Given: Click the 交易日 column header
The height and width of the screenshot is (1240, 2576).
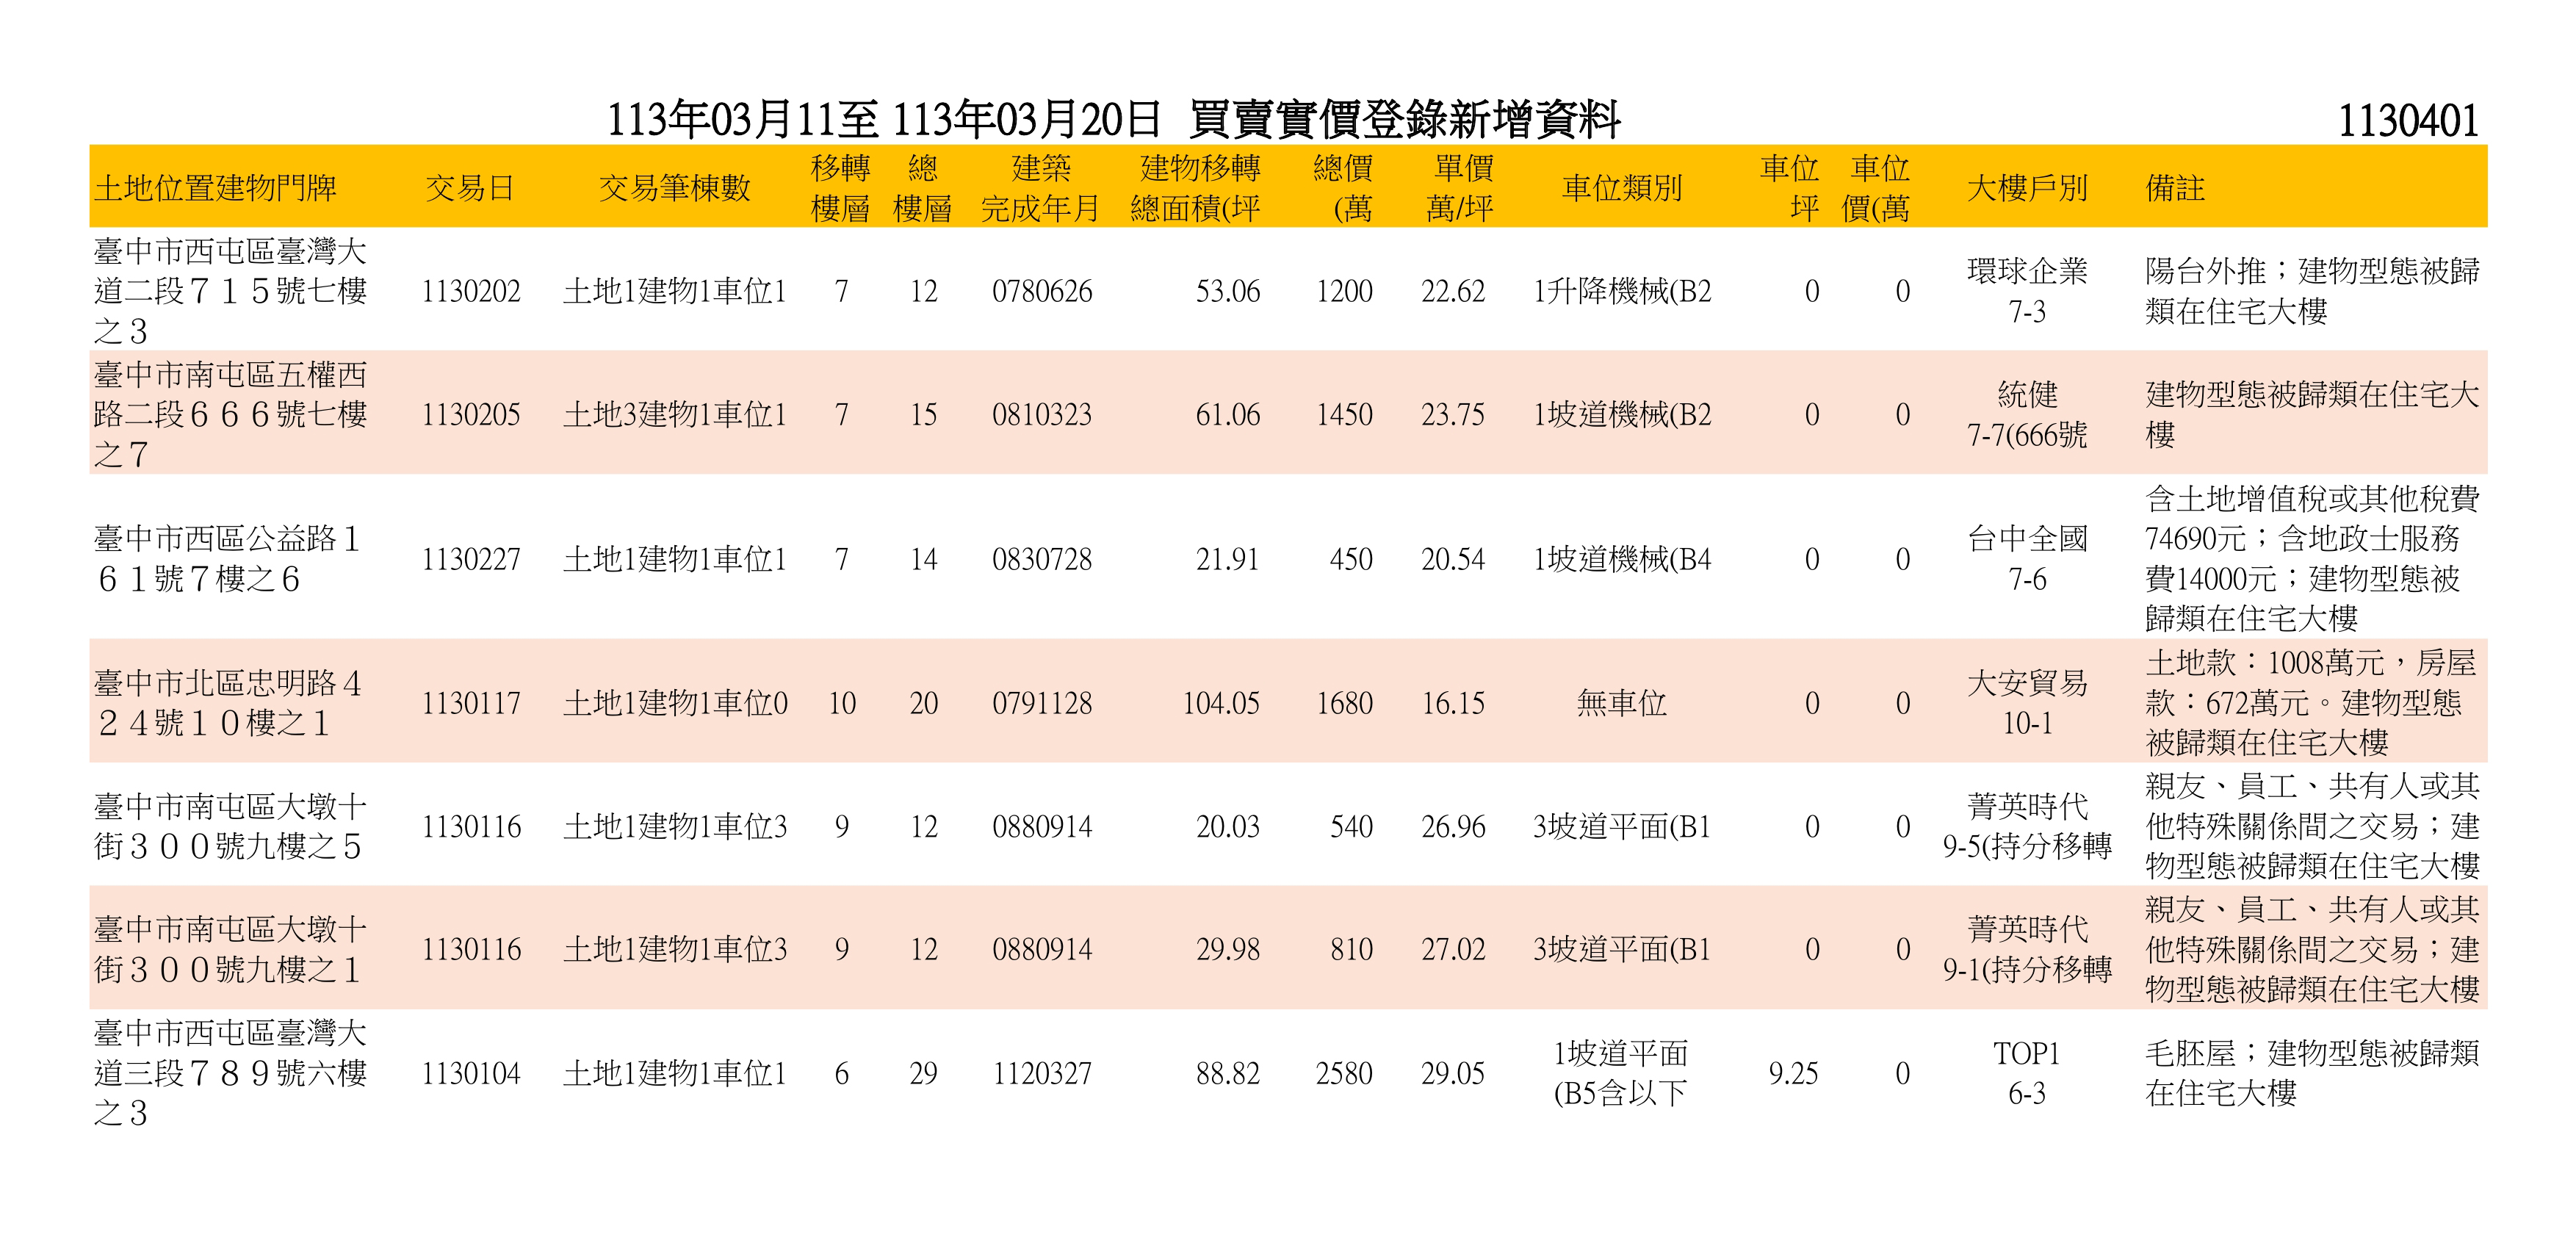Looking at the screenshot, I should (x=470, y=188).
